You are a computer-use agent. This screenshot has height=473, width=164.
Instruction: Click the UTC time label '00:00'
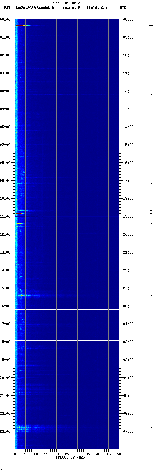tap(128, 306)
